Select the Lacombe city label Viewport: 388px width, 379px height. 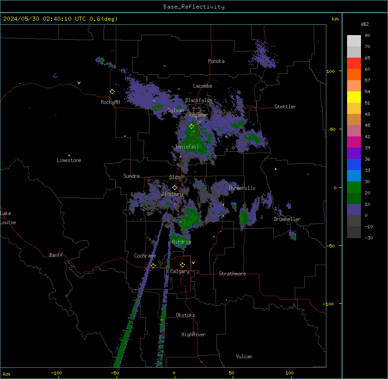tap(203, 86)
